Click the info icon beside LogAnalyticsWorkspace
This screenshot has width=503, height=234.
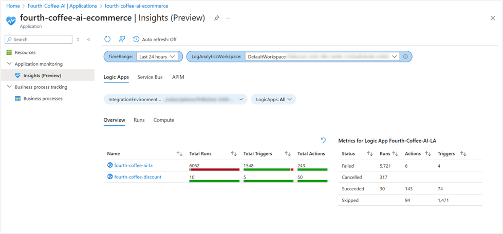405,57
